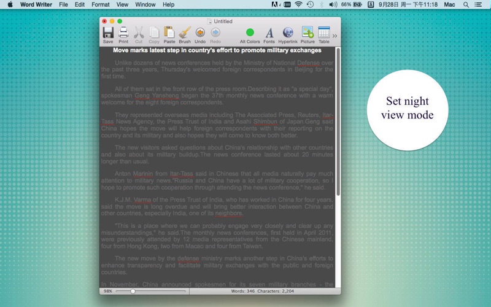The width and height of the screenshot is (491, 307).
Task: Click the Adobe menu bar icon
Action: pyautogui.click(x=275, y=4)
